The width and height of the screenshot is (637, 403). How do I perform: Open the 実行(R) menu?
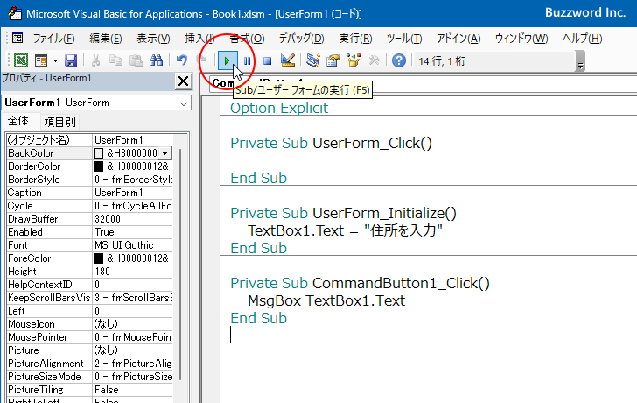click(x=355, y=39)
